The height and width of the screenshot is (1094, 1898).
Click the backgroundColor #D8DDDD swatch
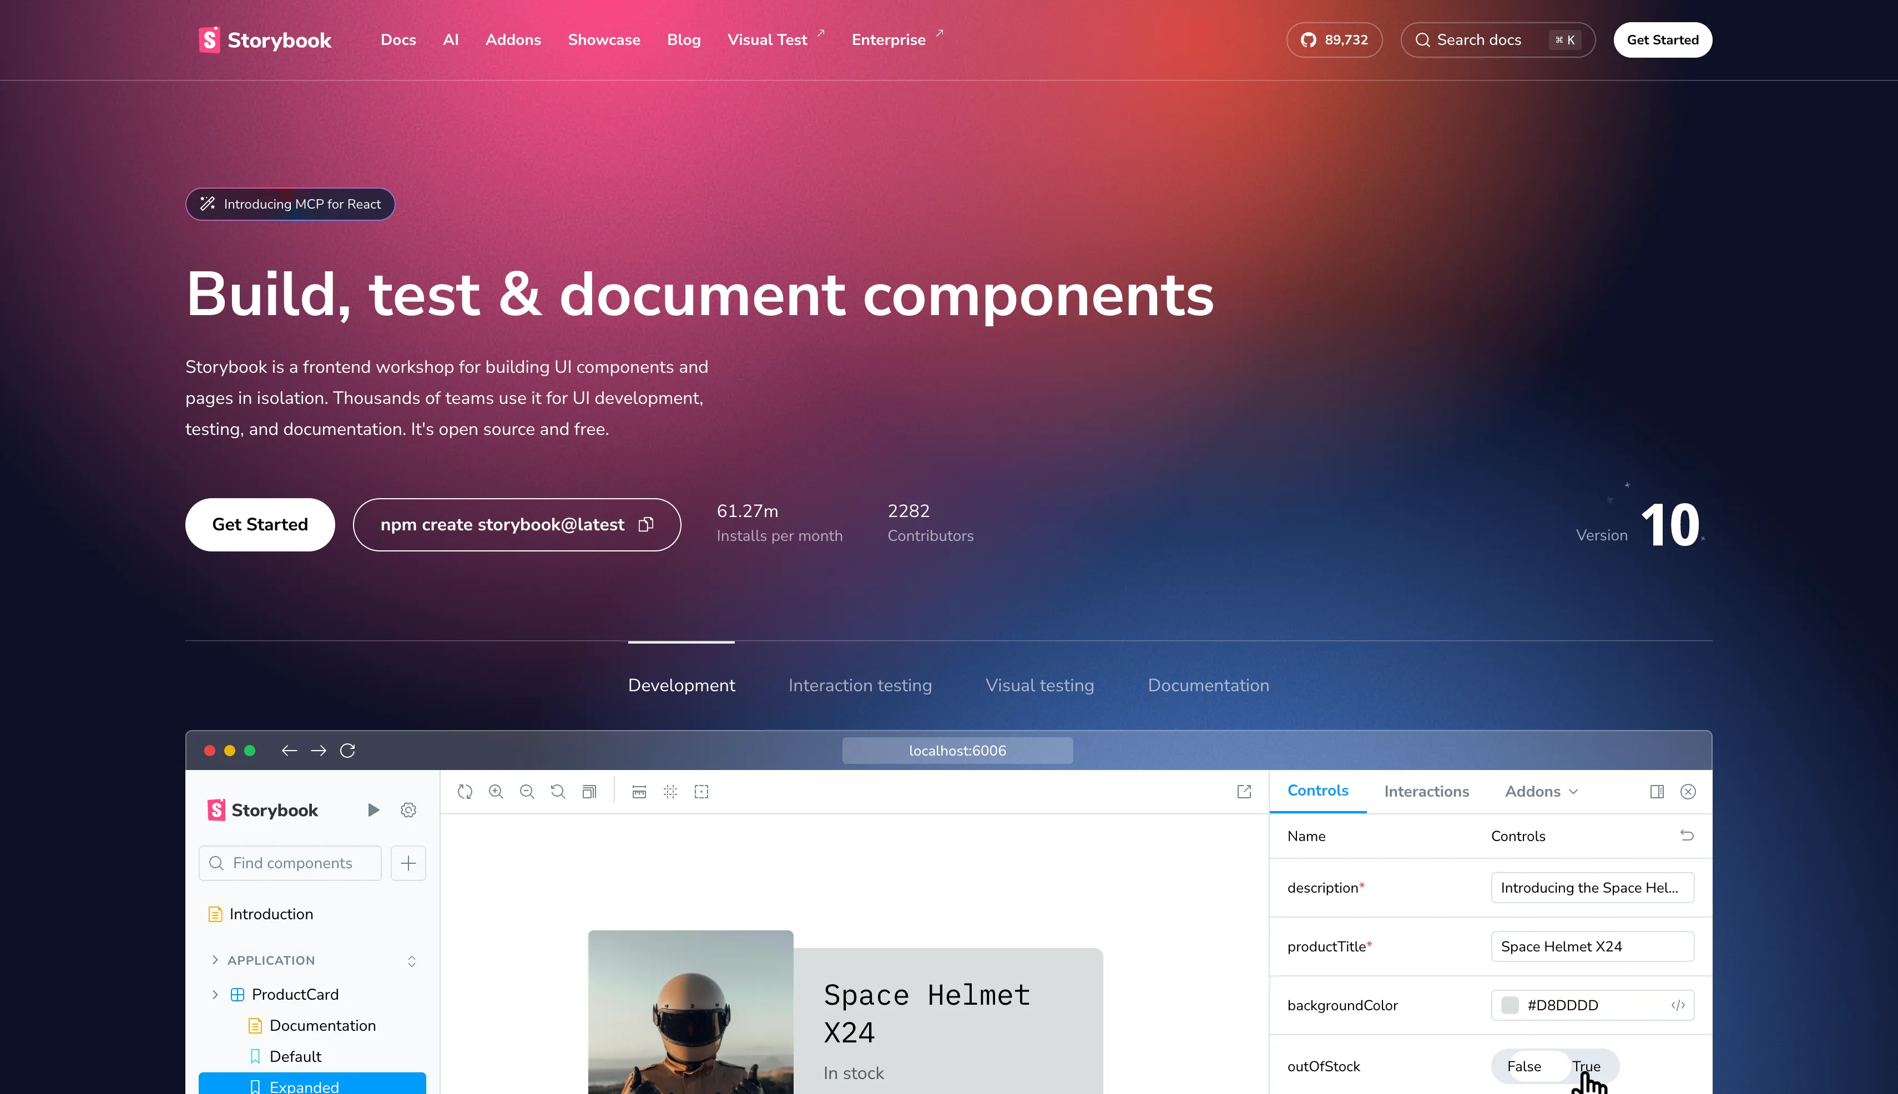1510,1005
